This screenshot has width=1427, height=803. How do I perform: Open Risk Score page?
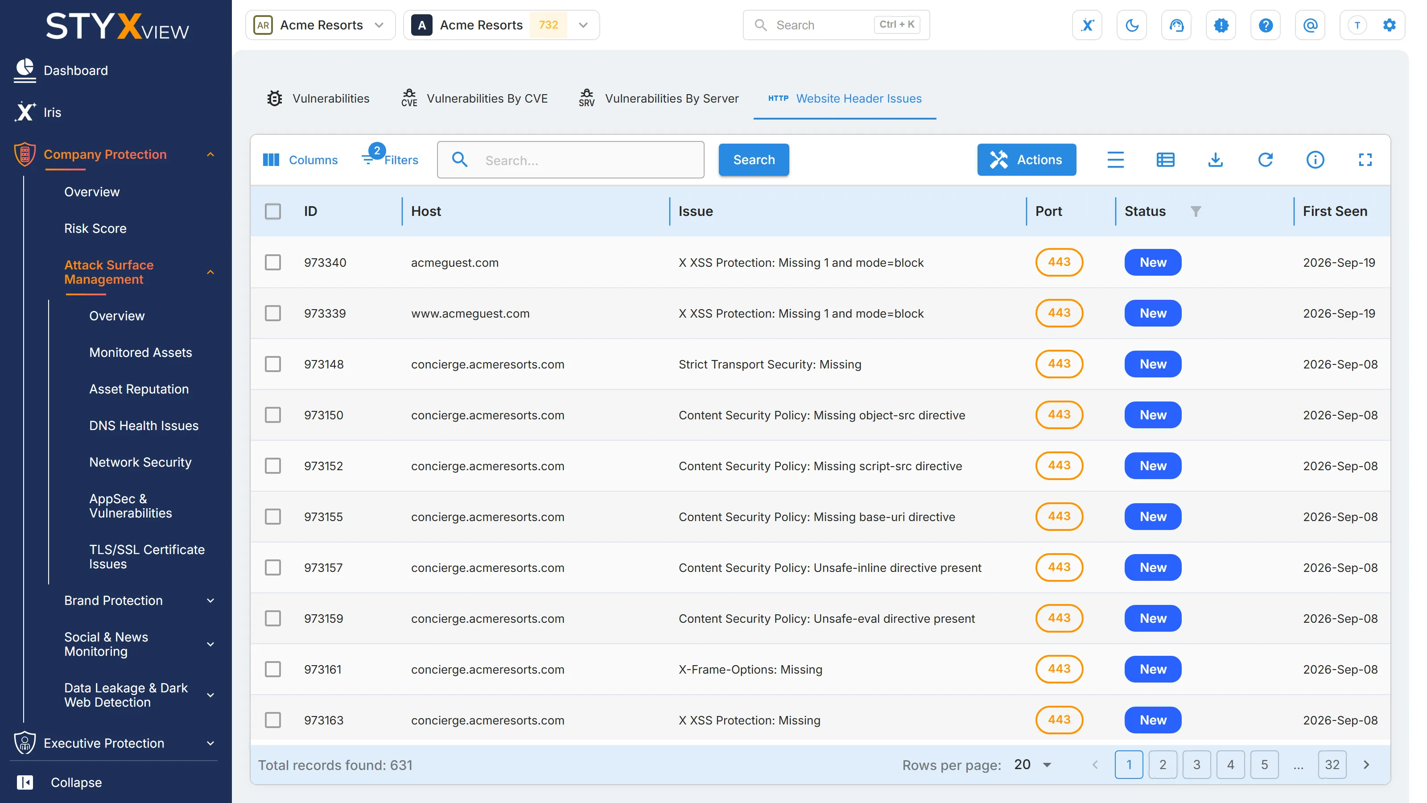point(95,228)
